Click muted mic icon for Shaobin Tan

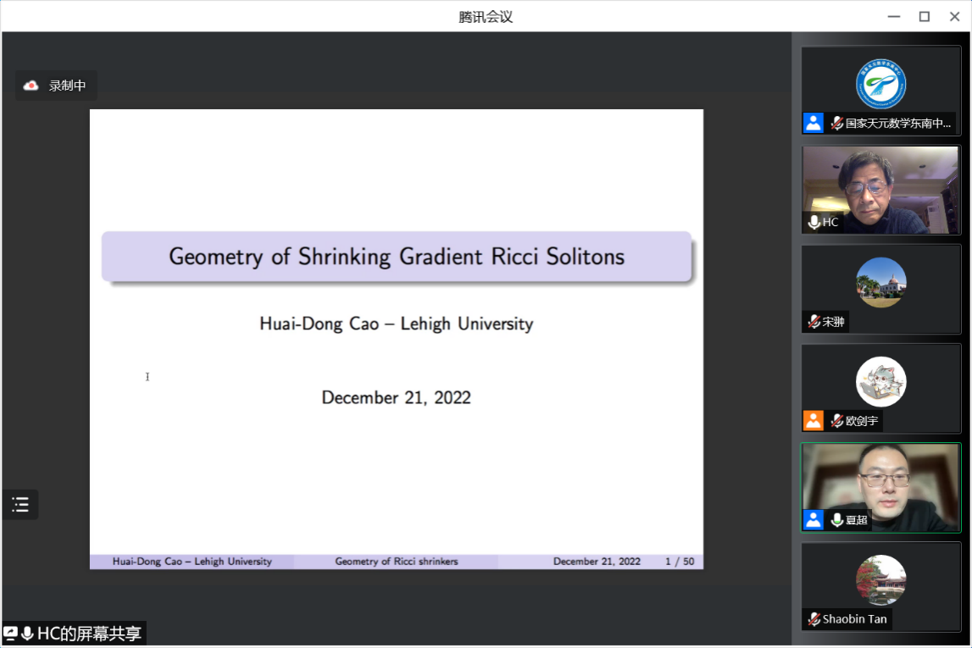tap(814, 619)
